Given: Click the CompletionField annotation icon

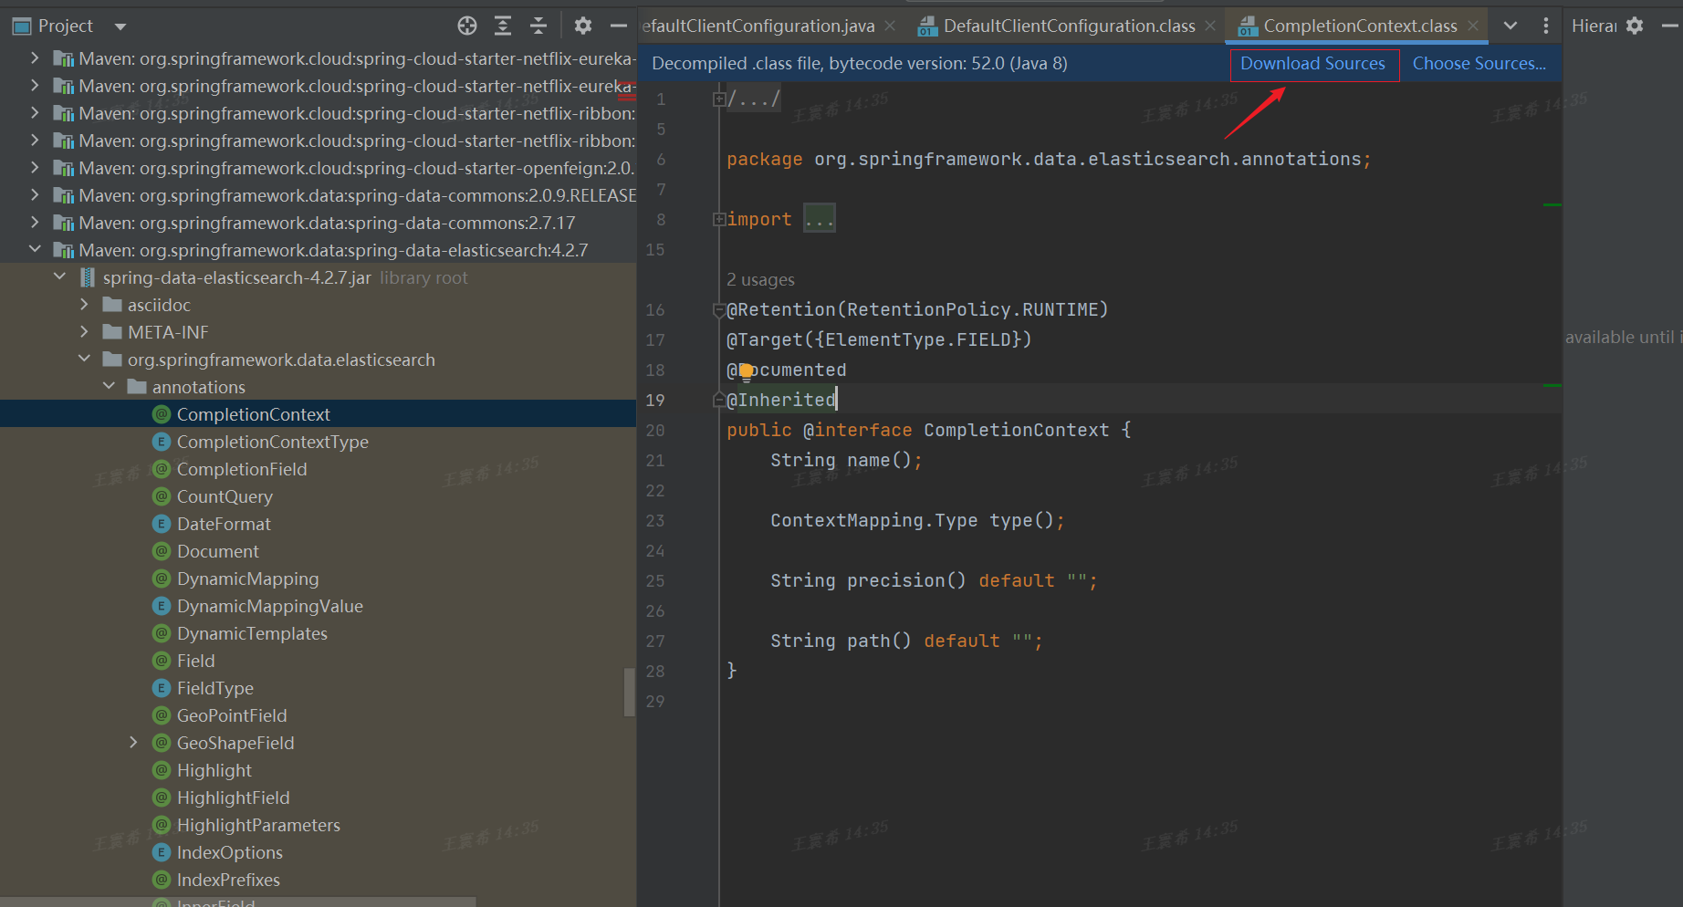Looking at the screenshot, I should [x=162, y=469].
